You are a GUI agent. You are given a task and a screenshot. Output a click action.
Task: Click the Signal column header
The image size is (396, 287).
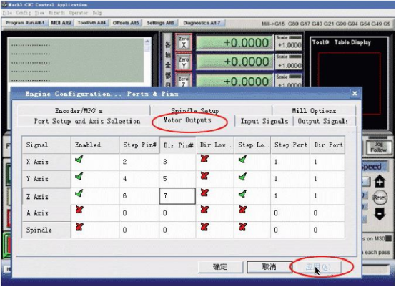(x=46, y=145)
